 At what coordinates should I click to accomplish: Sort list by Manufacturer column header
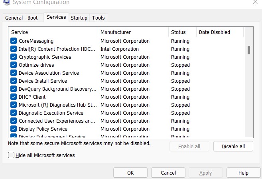133,32
